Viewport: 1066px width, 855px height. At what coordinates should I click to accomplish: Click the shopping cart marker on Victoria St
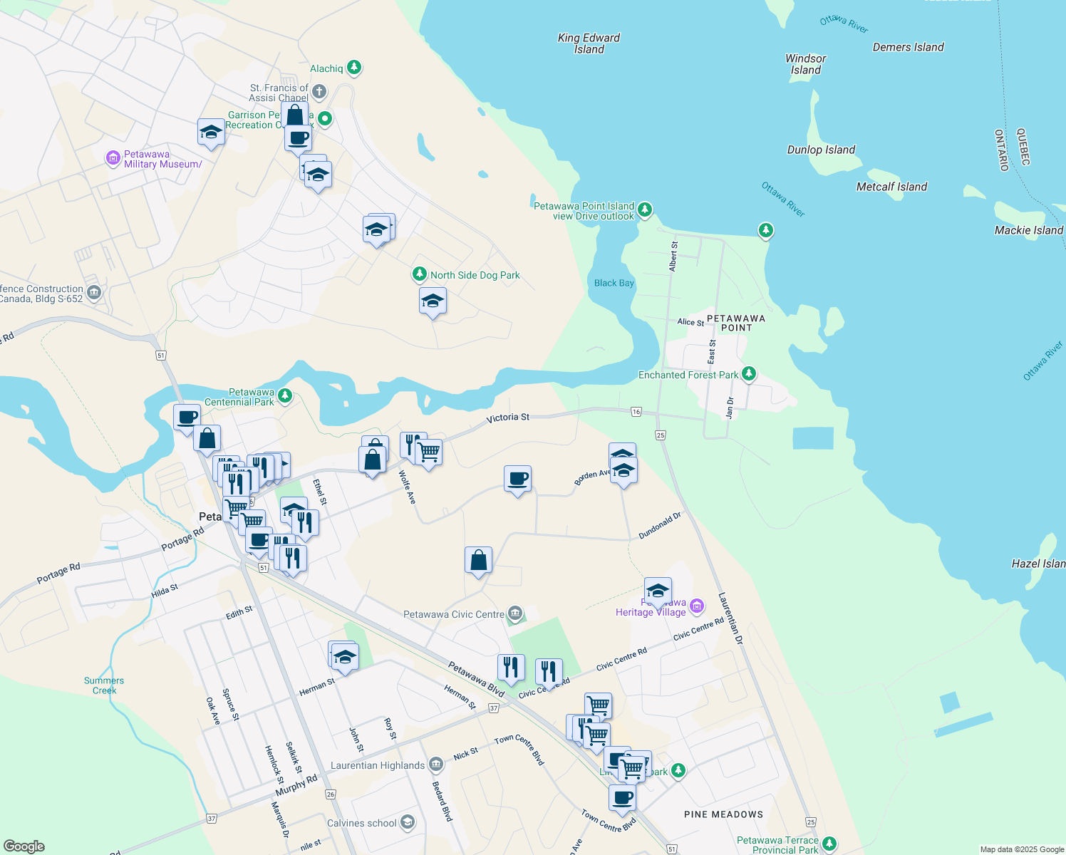(x=429, y=453)
